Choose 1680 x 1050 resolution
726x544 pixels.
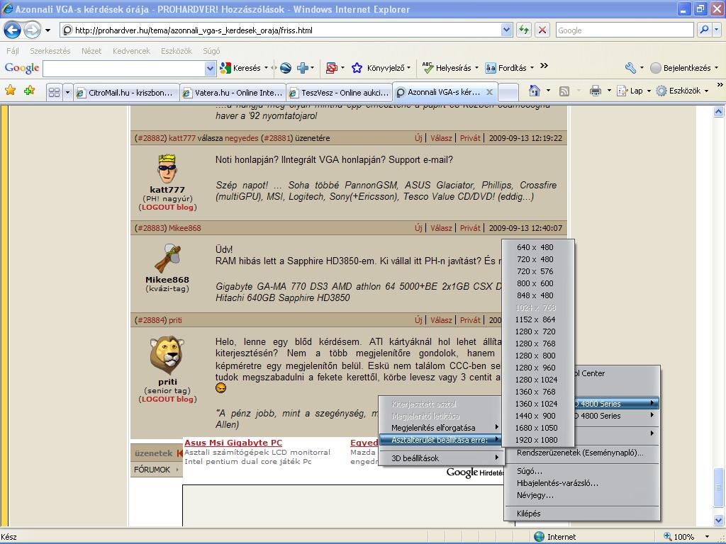(537, 428)
